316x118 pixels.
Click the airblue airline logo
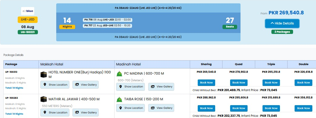pos(28,11)
